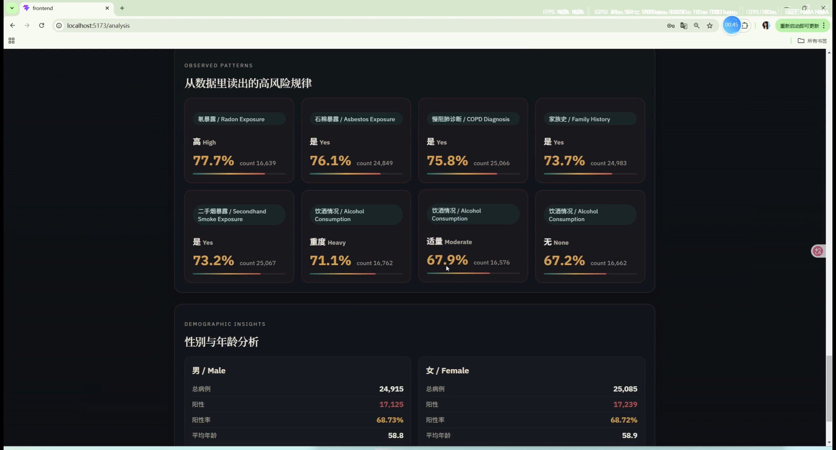
Task: Bookmark this page with star icon
Action: point(710,26)
